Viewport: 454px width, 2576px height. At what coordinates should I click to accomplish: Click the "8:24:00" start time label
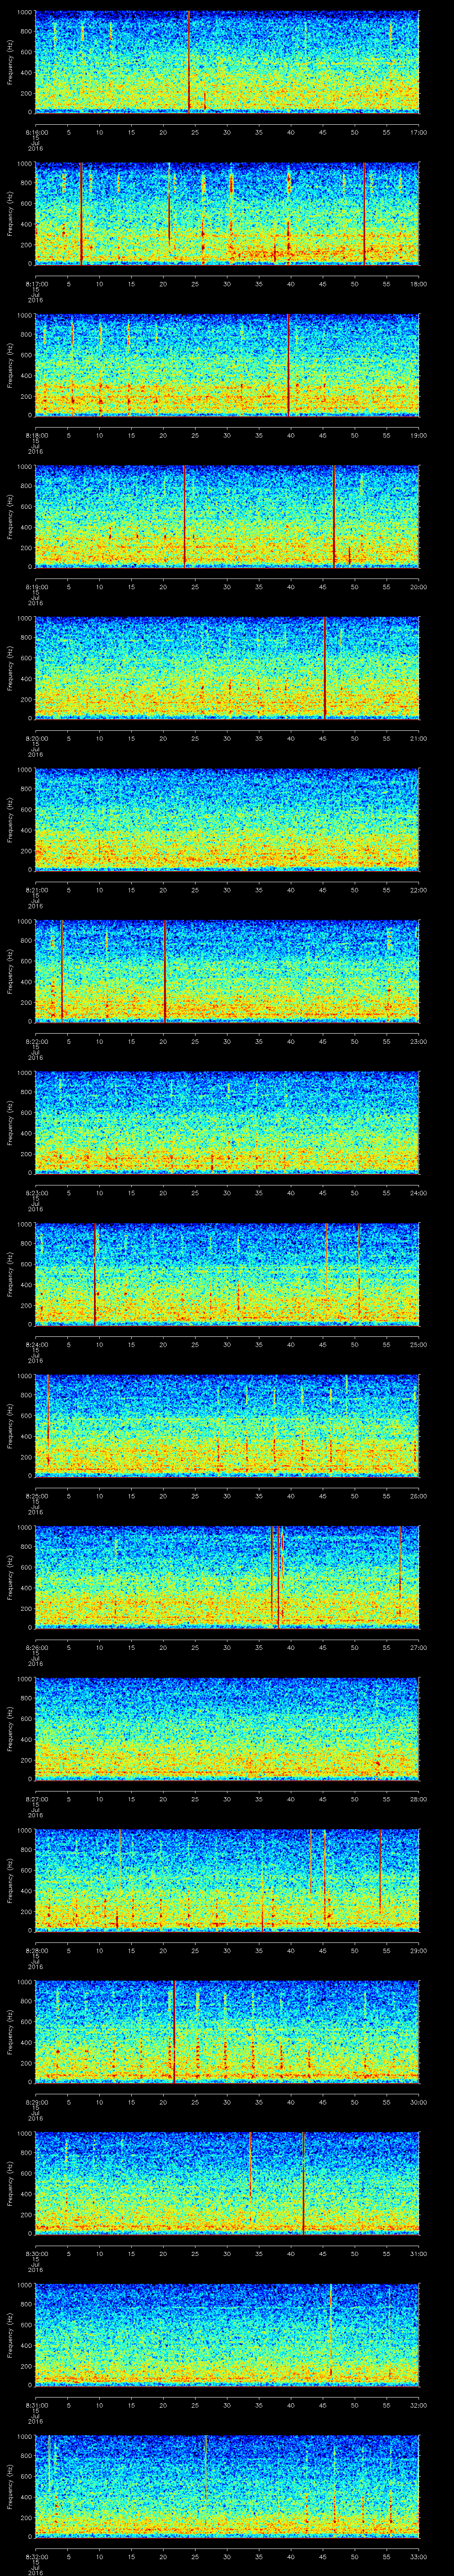[x=36, y=1345]
